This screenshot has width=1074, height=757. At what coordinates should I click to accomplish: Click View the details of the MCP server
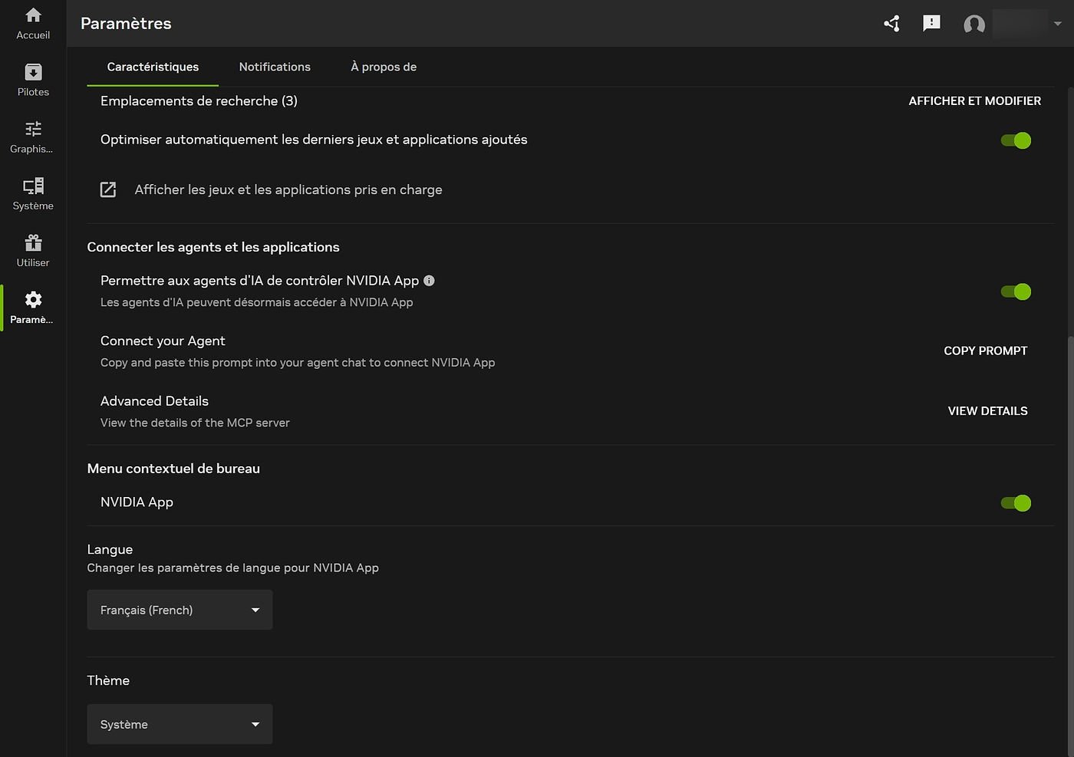(195, 423)
